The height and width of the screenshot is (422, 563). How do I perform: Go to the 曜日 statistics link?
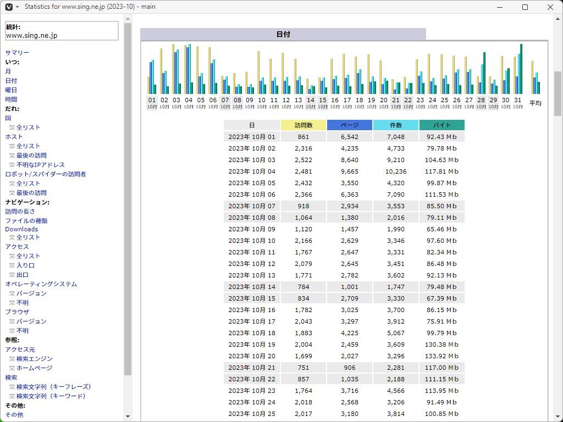pyautogui.click(x=11, y=90)
